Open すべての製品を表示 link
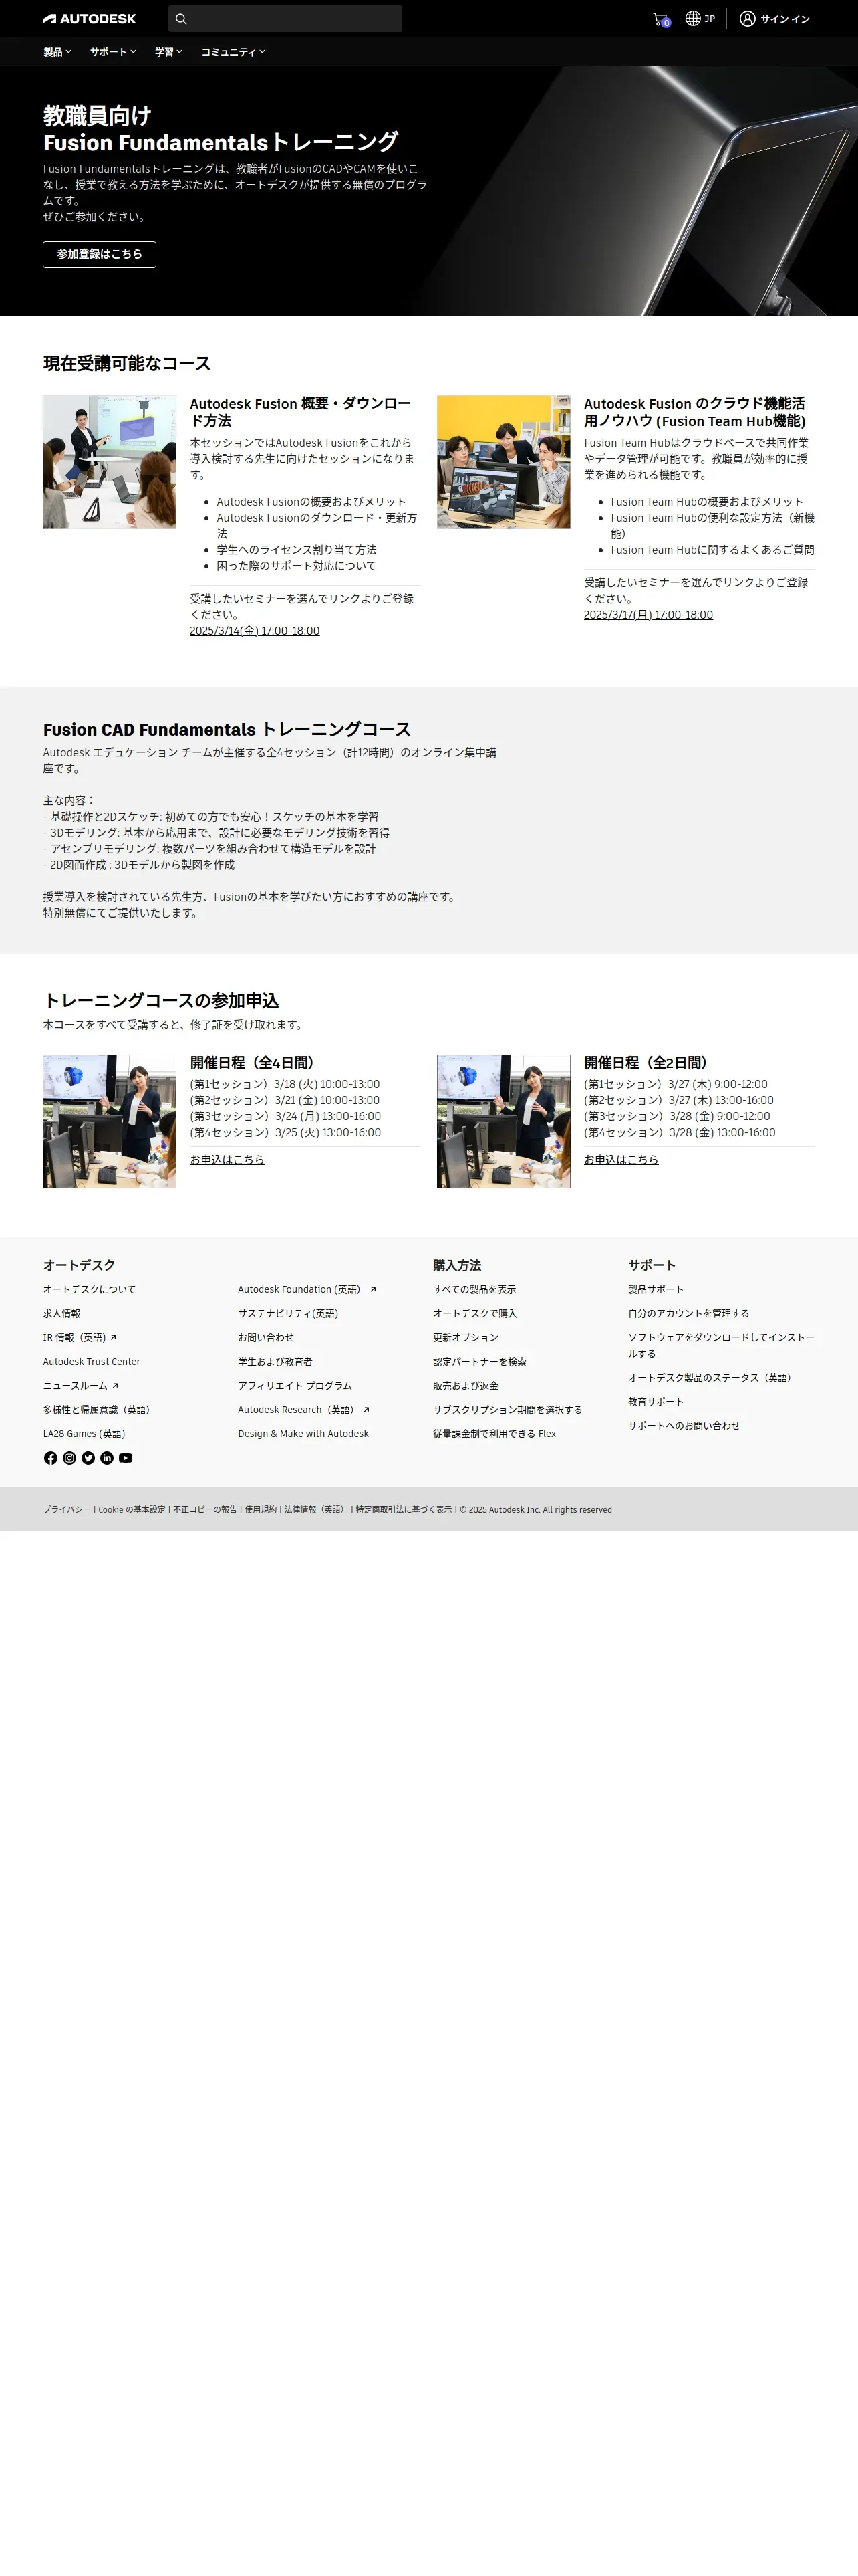Viewport: 858px width, 2576px height. [474, 1290]
